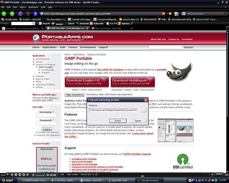The image size is (229, 183).
Task: Click the gray Stop loading button
Action: pos(28,14)
